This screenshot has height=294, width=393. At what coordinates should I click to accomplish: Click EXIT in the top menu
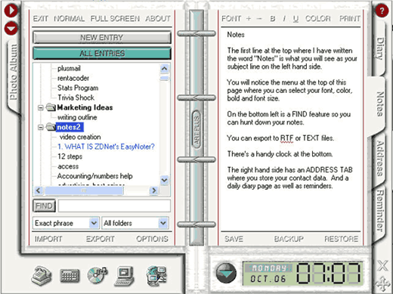coord(41,19)
